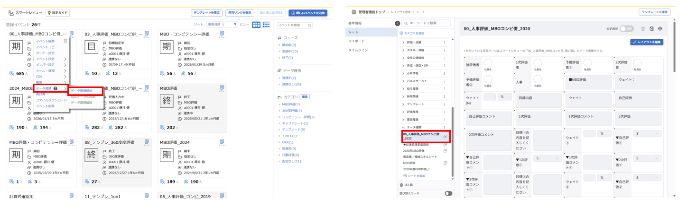
Task: Click the レイアウトを編集 button
Action: click(x=647, y=42)
